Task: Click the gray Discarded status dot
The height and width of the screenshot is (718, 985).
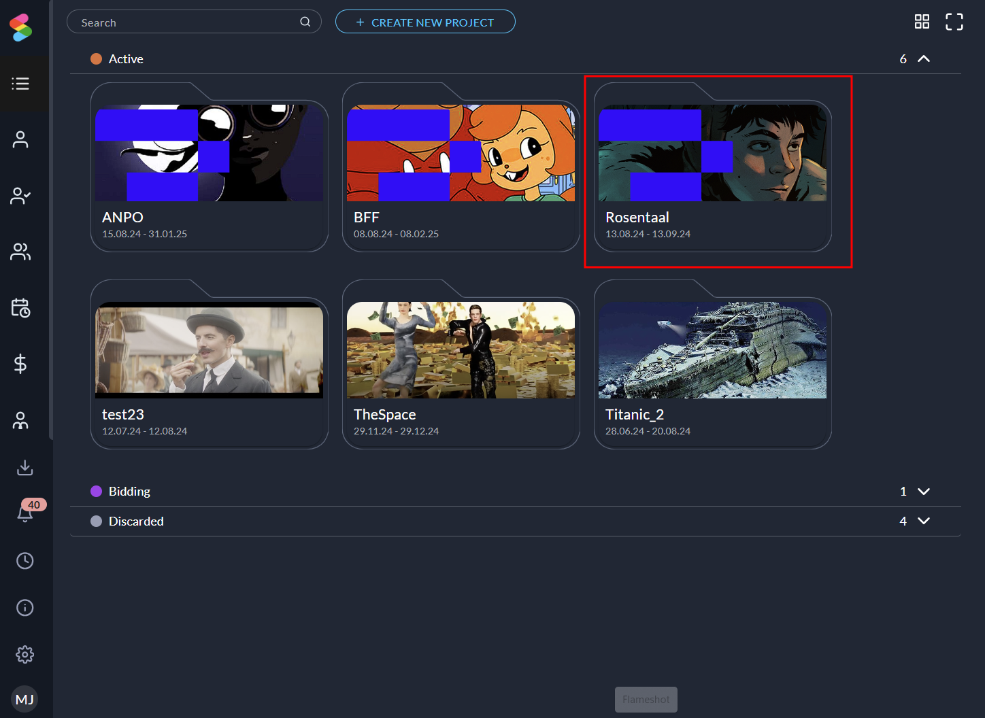Action: (x=97, y=522)
